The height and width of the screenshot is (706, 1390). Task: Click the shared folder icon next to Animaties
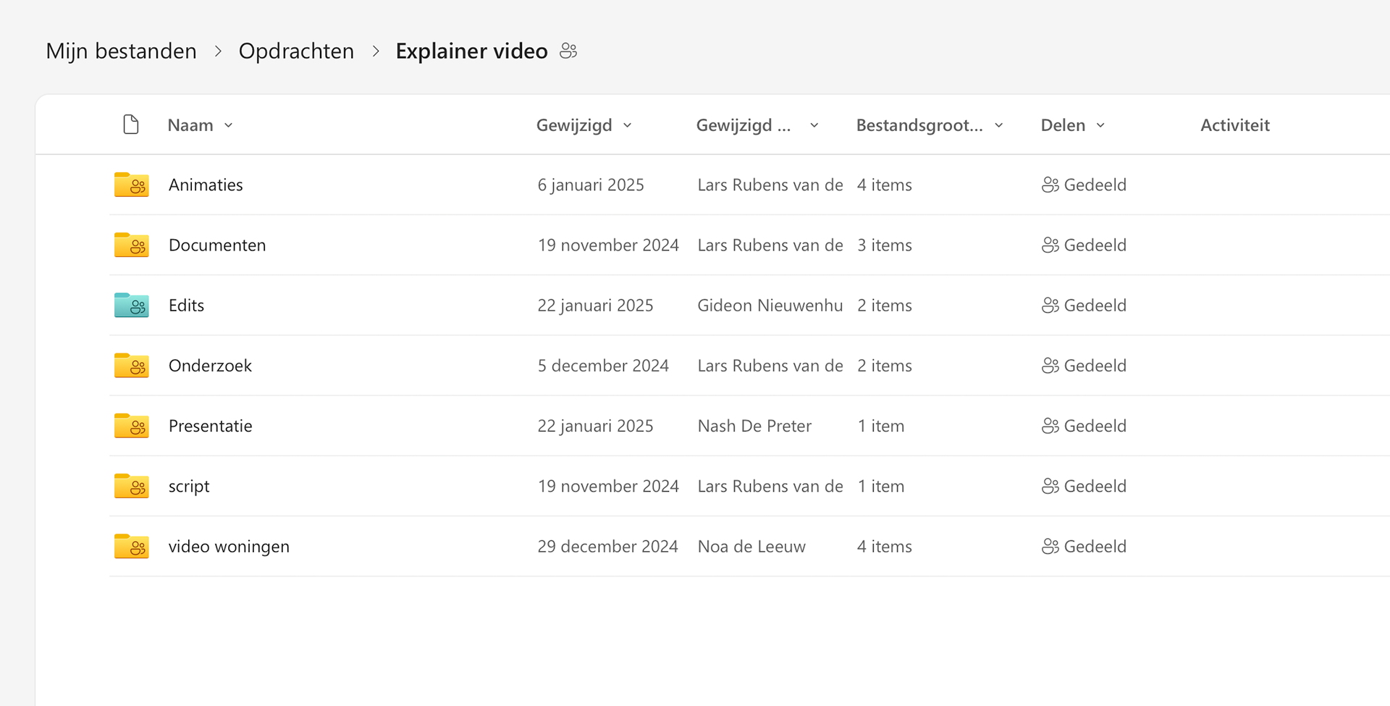[131, 185]
